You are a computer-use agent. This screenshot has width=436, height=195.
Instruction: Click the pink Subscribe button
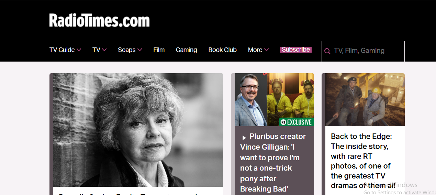[296, 50]
